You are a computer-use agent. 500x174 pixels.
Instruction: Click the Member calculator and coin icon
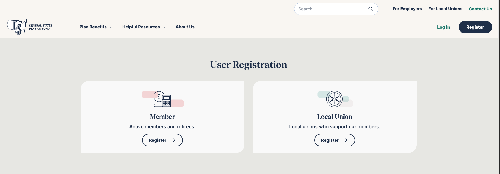163,99
